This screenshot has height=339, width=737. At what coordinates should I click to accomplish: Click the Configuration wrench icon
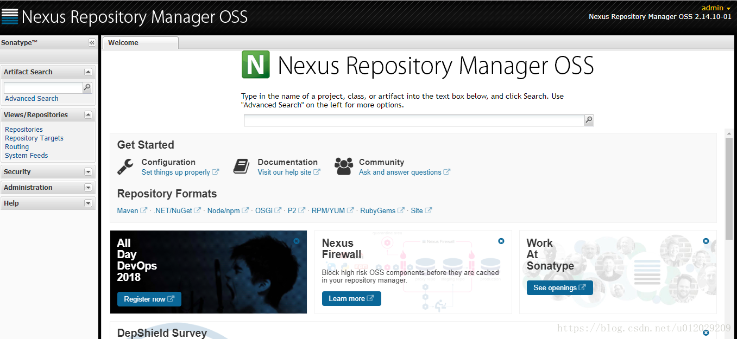(x=125, y=167)
